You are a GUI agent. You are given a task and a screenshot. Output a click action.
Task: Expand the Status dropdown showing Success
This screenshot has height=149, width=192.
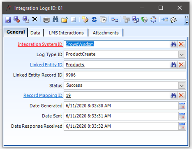coord(182,85)
